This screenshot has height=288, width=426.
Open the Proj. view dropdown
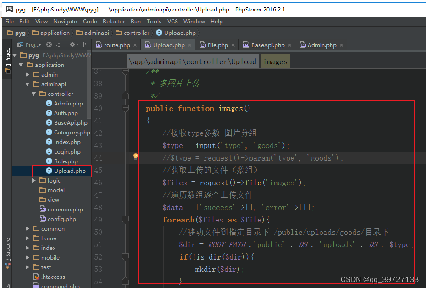[x=29, y=45]
